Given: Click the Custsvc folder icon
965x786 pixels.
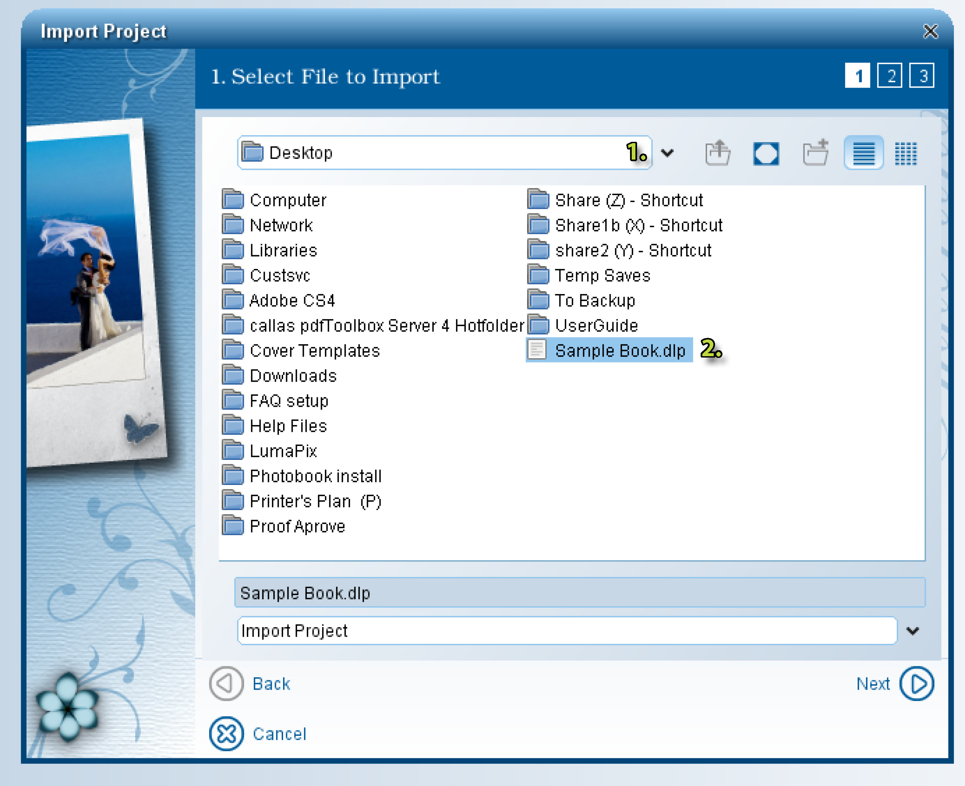Looking at the screenshot, I should pos(233,274).
